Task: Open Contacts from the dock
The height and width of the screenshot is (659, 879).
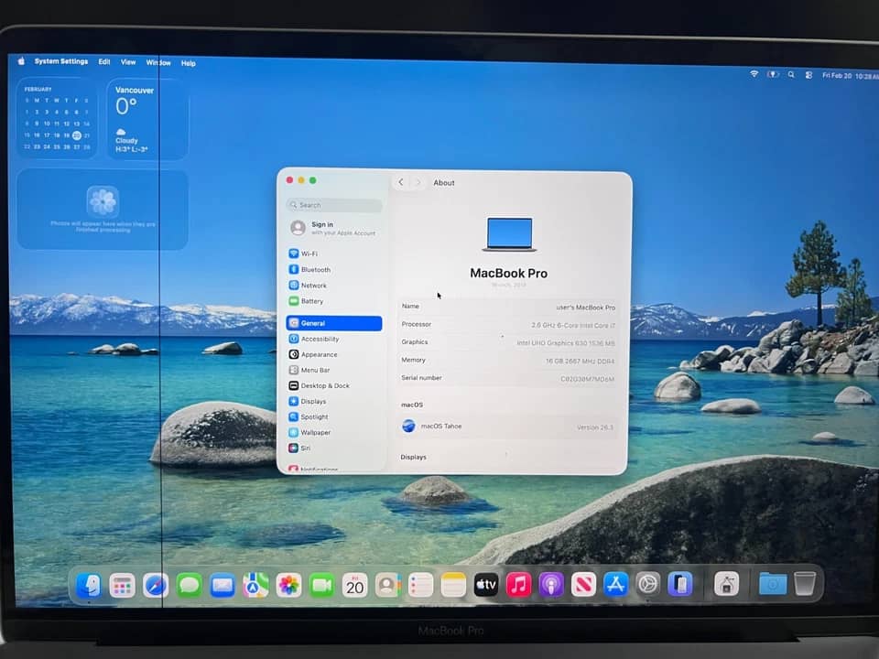Action: point(388,586)
